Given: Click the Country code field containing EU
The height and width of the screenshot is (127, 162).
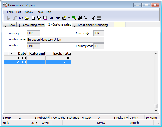Looking at the screenshot, I should (x=99, y=46).
